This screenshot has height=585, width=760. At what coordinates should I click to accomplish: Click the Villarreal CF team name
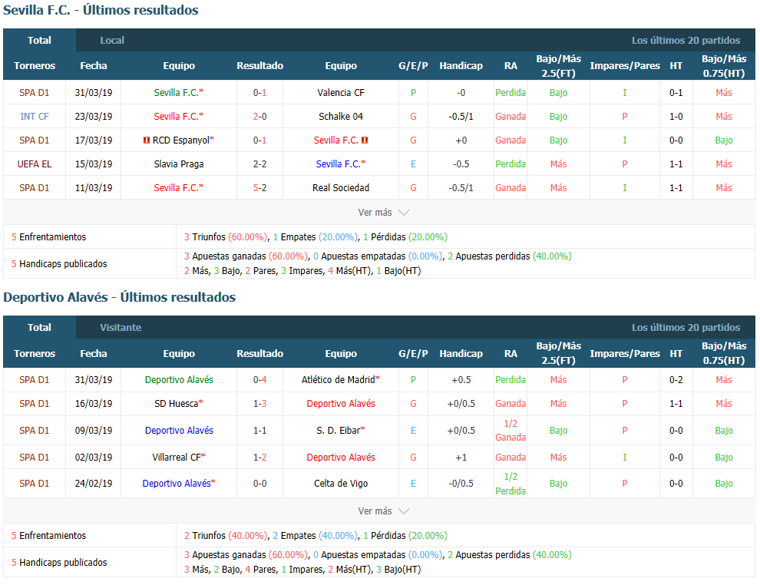click(x=177, y=457)
